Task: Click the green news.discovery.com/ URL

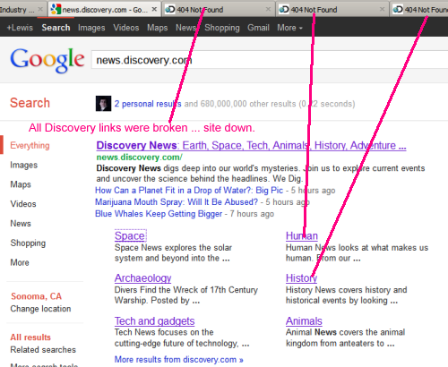Action: point(139,158)
